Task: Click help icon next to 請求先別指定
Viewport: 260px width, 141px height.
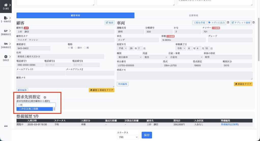Action: point(45,97)
